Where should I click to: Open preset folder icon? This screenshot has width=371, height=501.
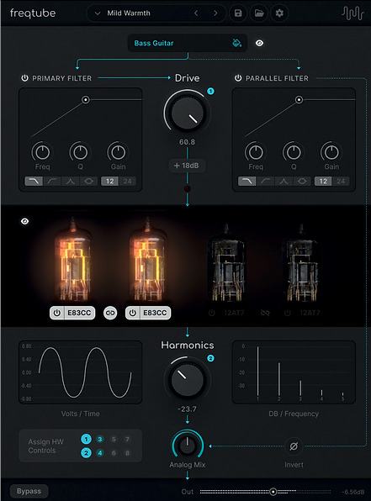pyautogui.click(x=259, y=13)
